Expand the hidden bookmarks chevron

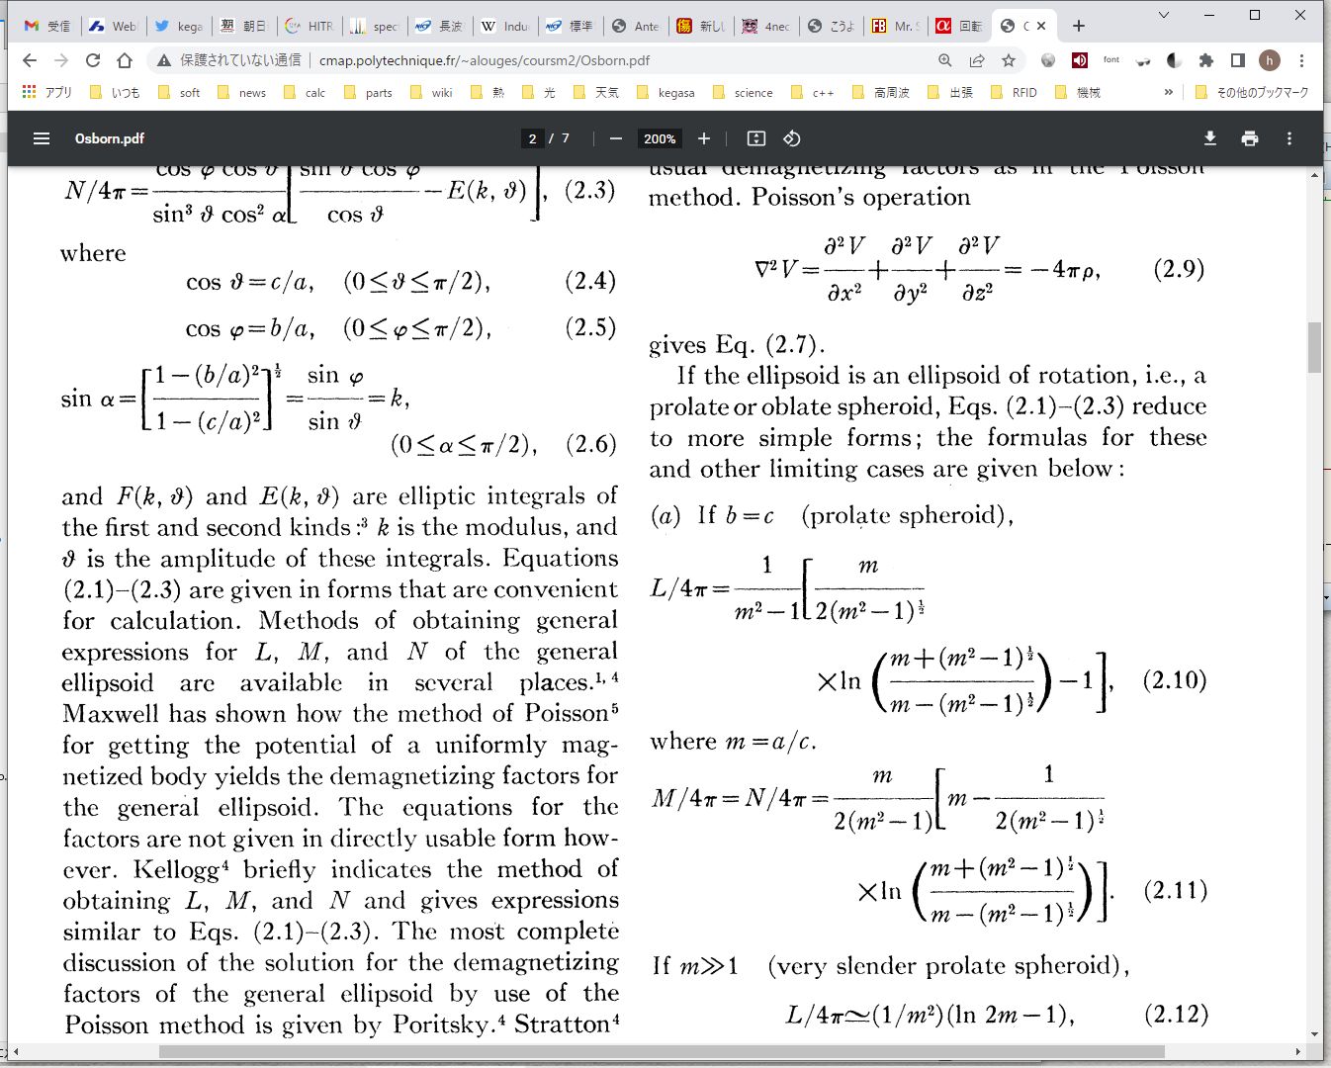1169,92
